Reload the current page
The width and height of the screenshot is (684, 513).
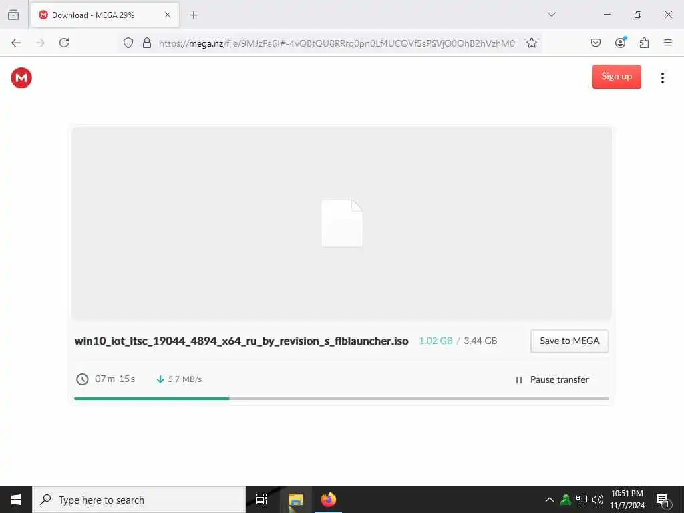[64, 43]
